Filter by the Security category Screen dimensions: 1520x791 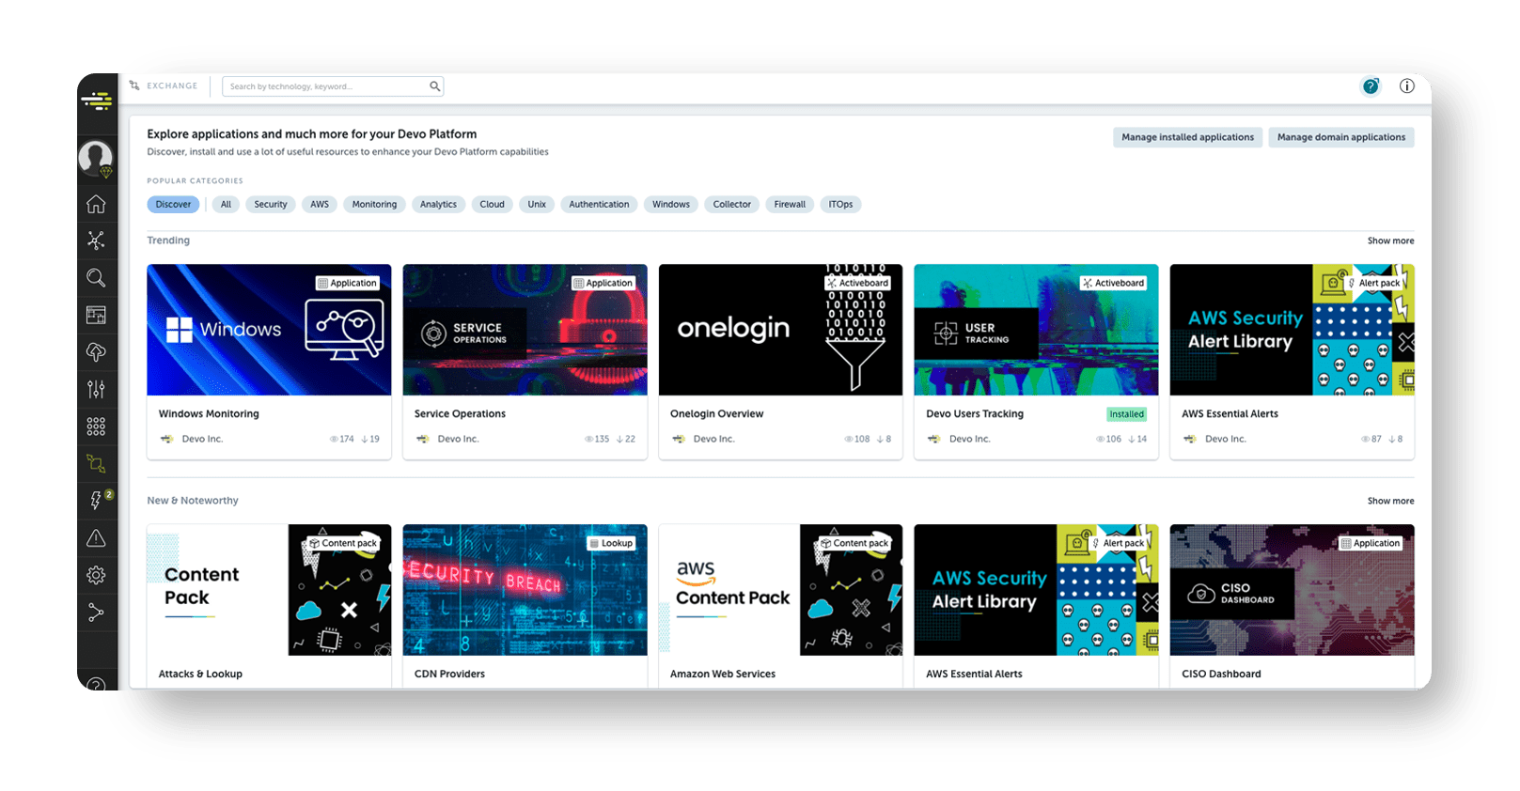tap(271, 205)
